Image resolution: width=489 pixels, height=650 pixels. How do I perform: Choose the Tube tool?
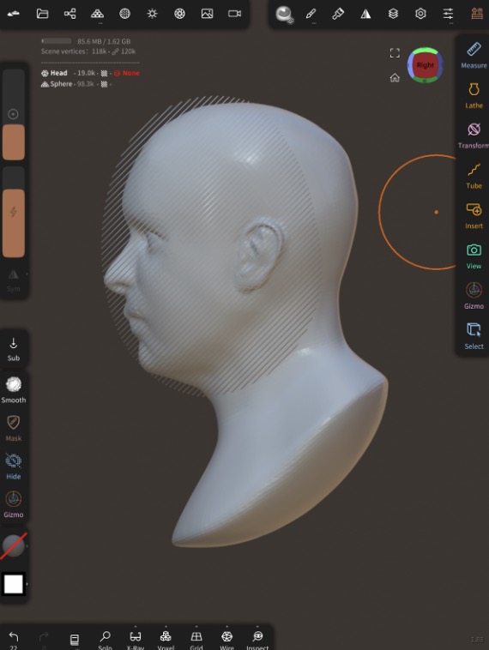tap(474, 176)
